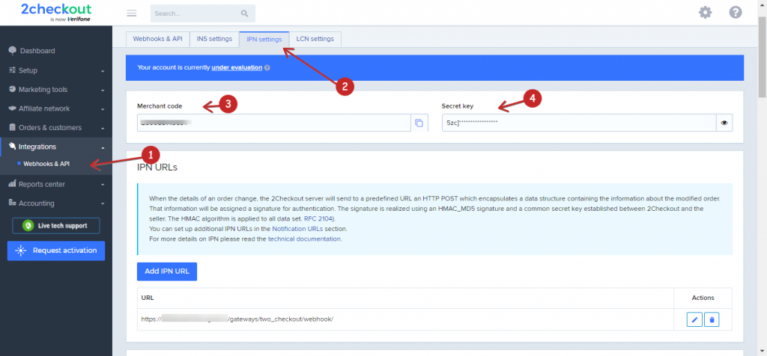Click the search magnifier icon
This screenshot has height=356, width=767.
[244, 13]
